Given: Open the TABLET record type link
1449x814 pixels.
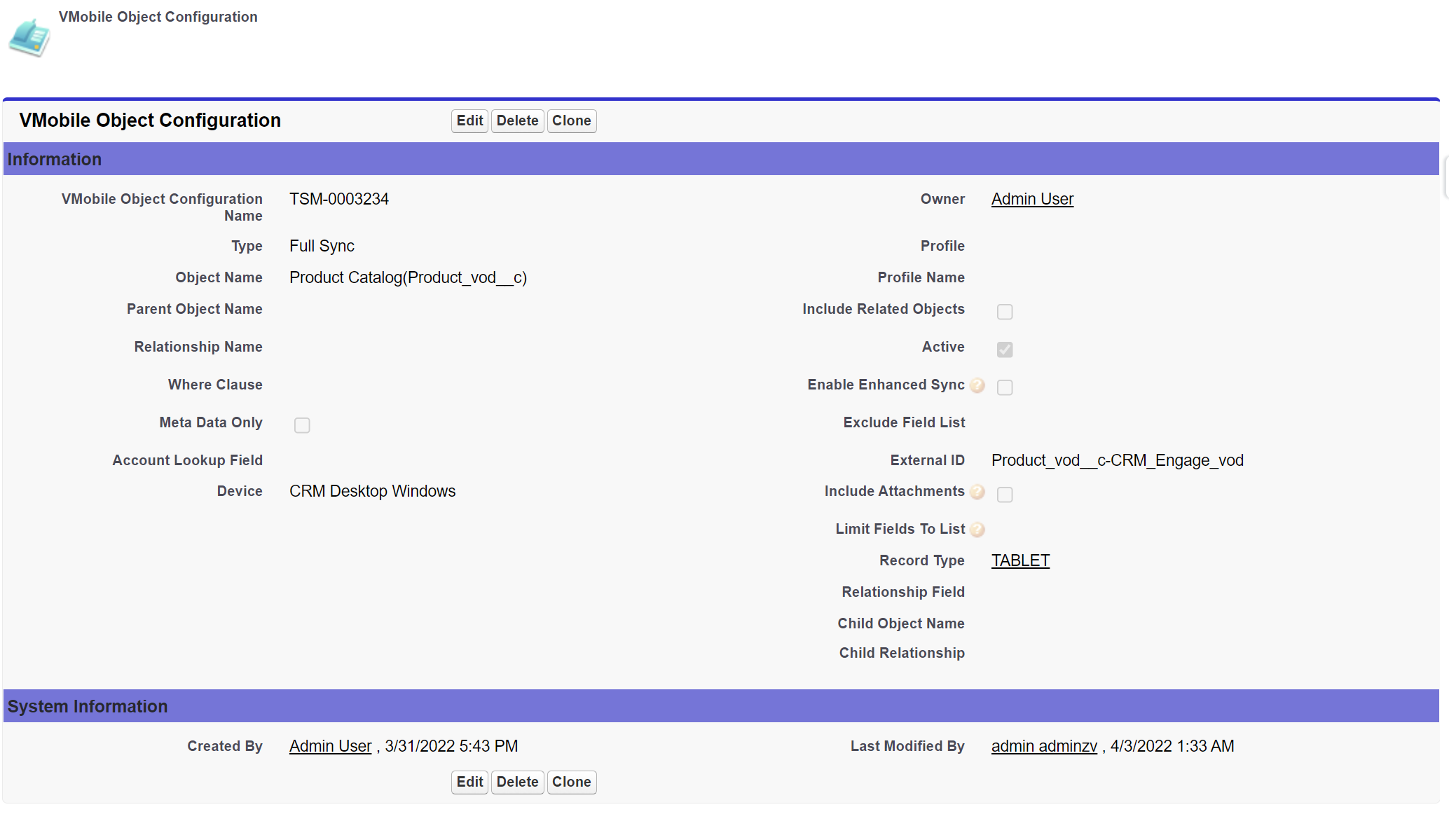Looking at the screenshot, I should [1020, 560].
